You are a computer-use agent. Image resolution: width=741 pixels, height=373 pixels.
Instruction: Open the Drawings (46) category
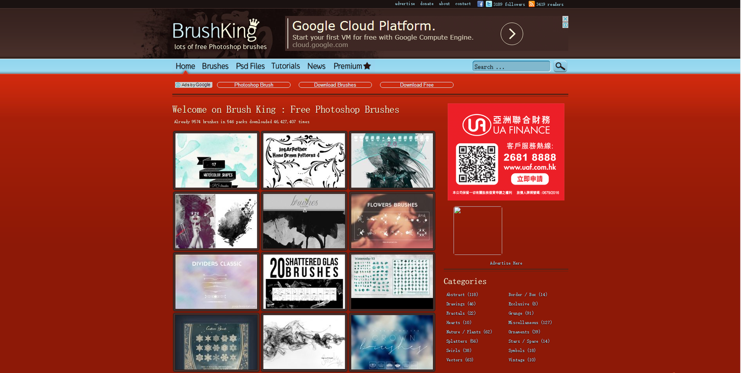pos(461,304)
